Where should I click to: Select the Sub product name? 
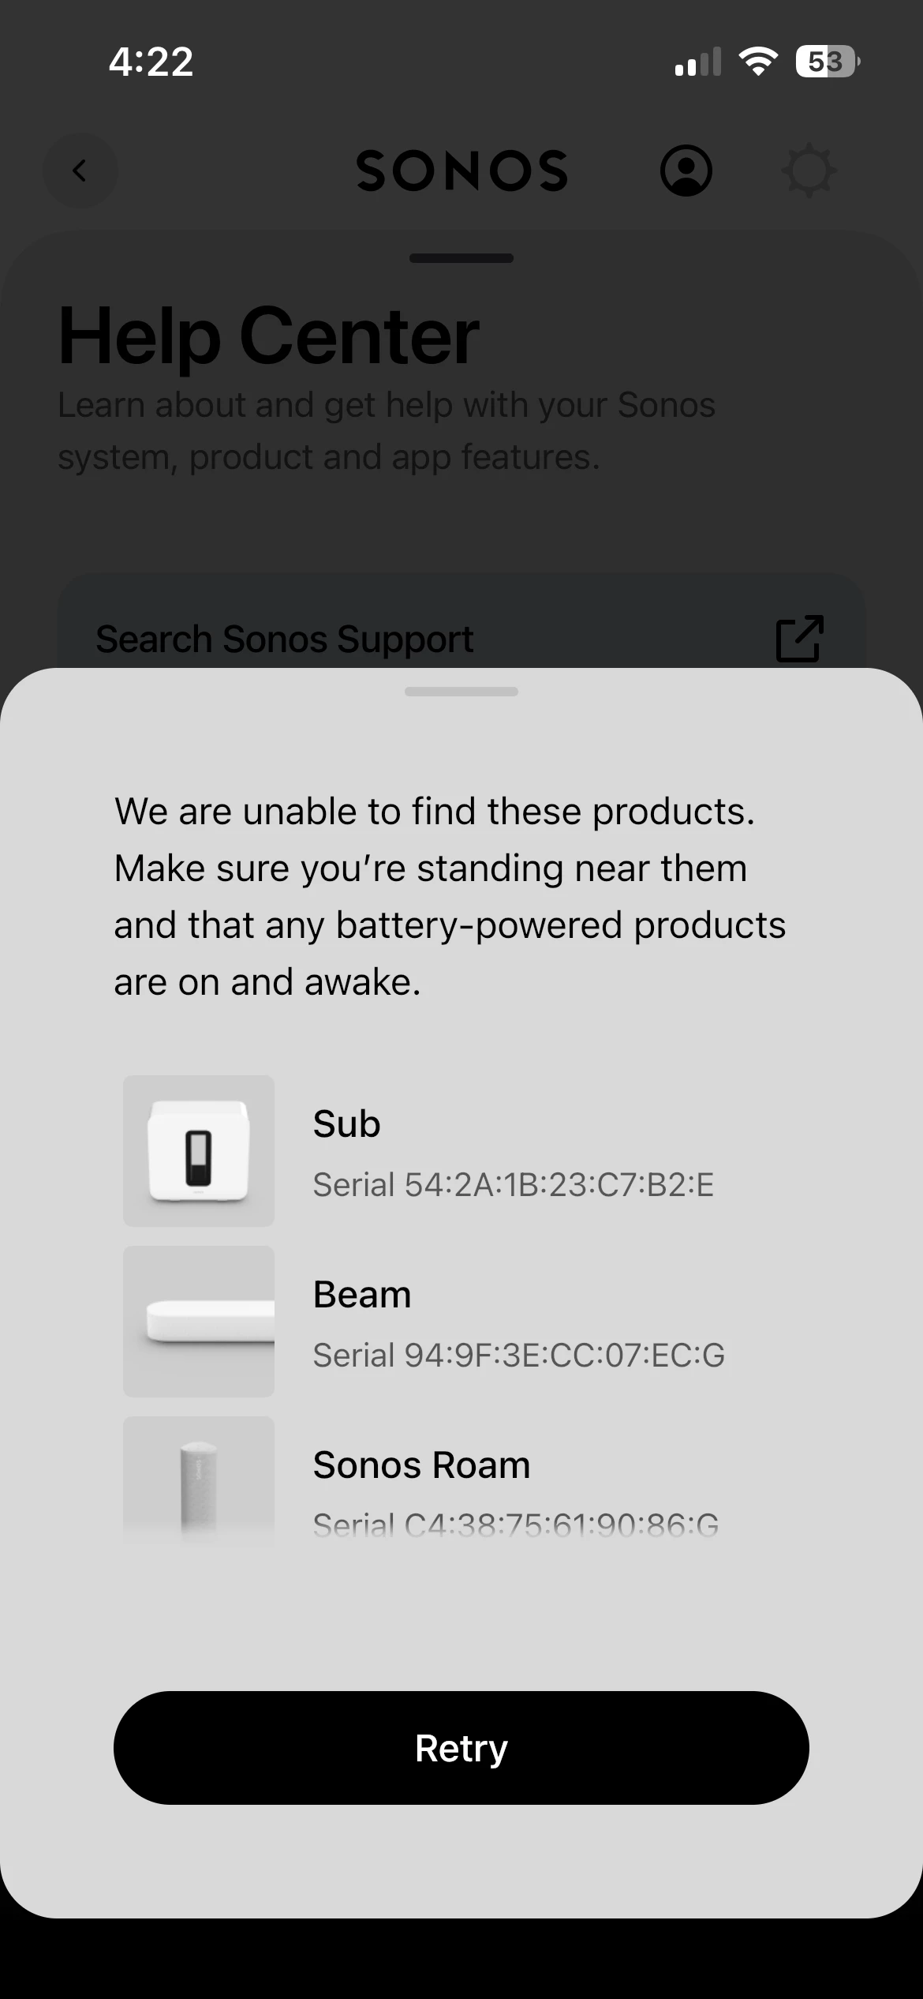click(x=347, y=1123)
